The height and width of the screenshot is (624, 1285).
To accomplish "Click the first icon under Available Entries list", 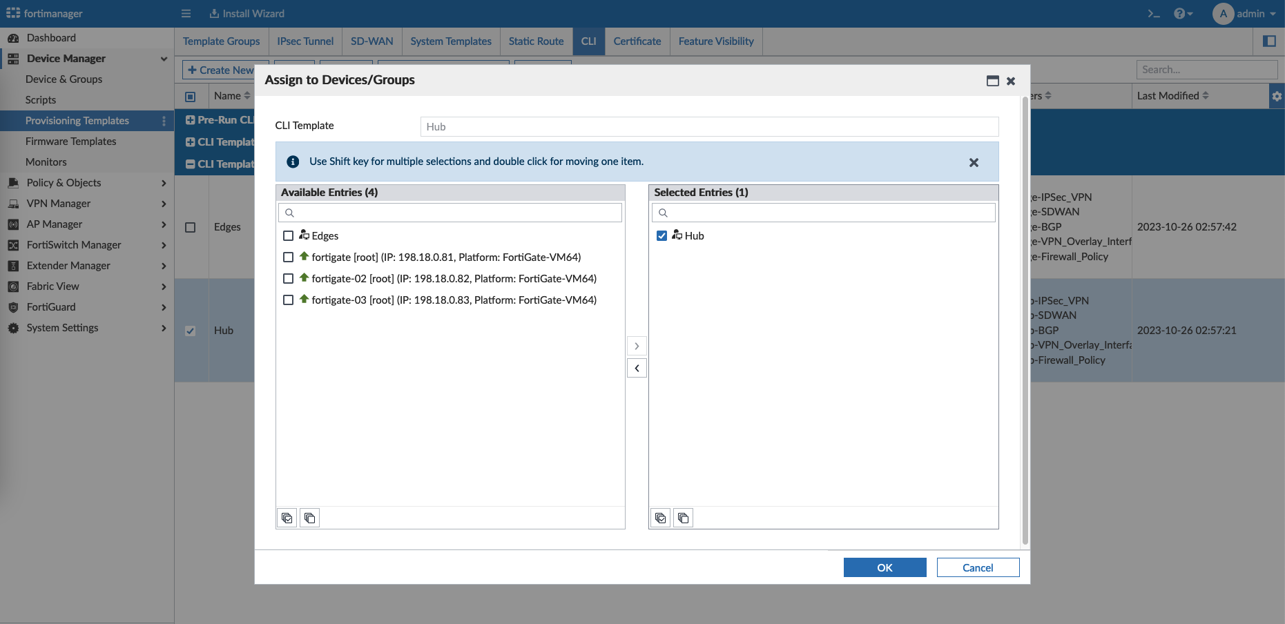I will (287, 518).
